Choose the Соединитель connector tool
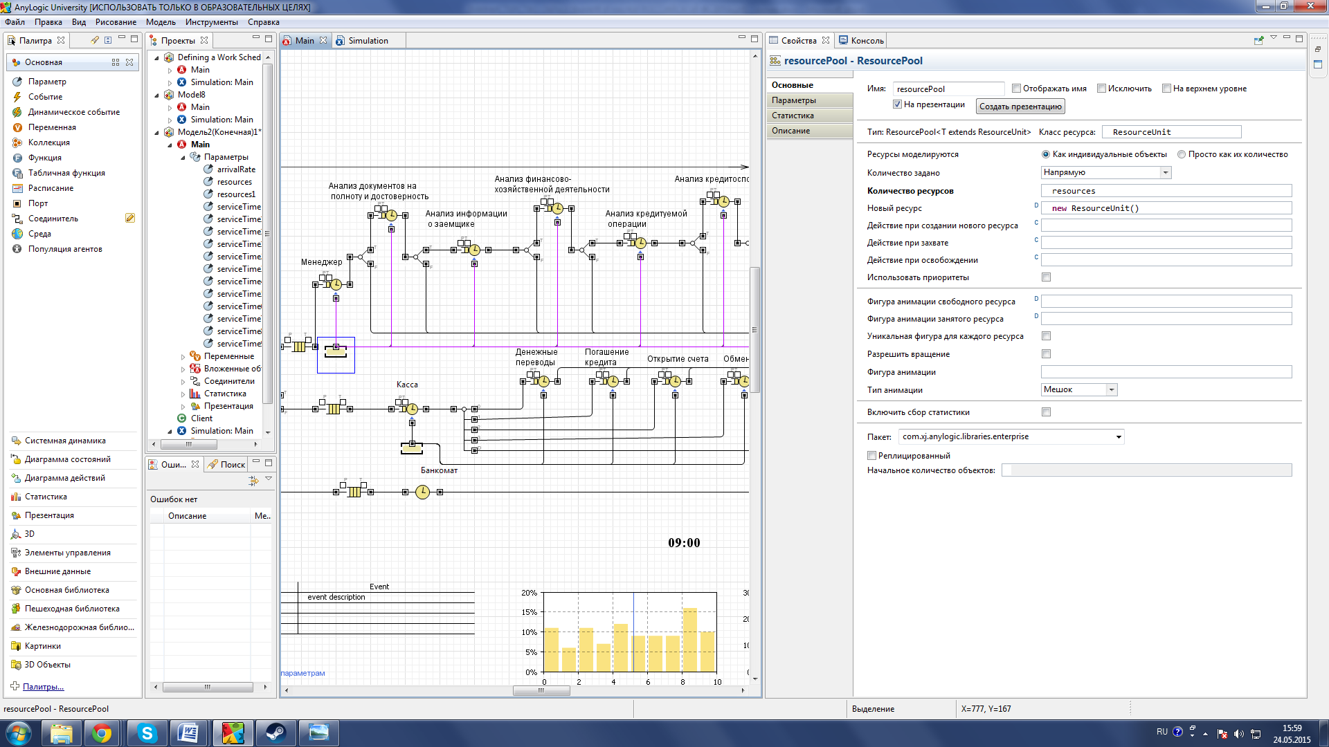The width and height of the screenshot is (1329, 747). [x=53, y=219]
